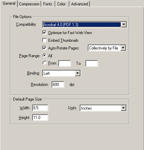The image size is (144, 150).
Task: Click the Width field showing 8.5
Action: [40, 108]
